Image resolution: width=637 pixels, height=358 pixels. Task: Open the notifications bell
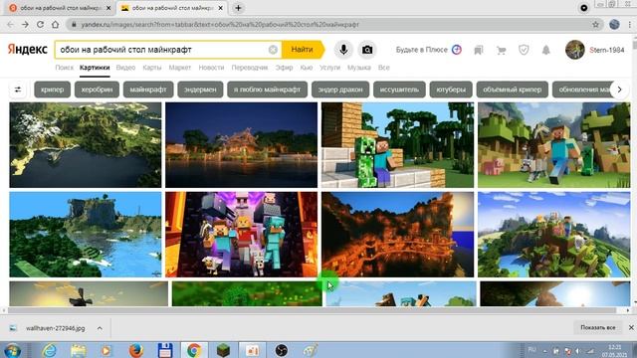pos(546,50)
